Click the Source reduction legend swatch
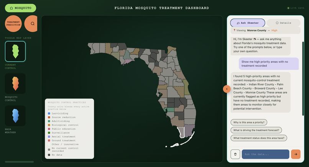Image resolution: width=309 pixels, height=167 pixels. 49,117
